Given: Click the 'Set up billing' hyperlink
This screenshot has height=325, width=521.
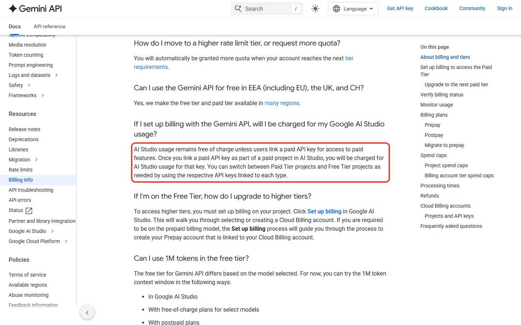Looking at the screenshot, I should [x=324, y=211].
